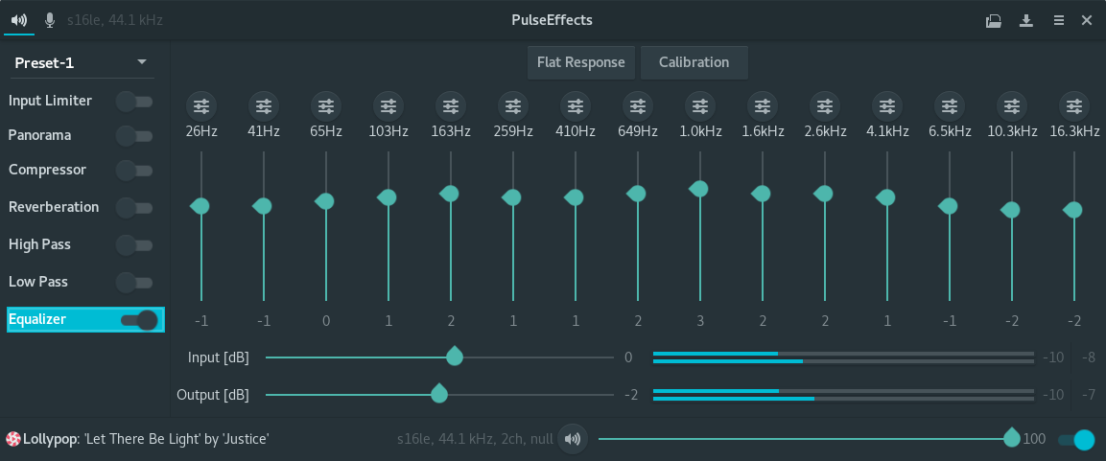Switch to the microphone input effects tab
The image size is (1106, 461).
tap(49, 20)
